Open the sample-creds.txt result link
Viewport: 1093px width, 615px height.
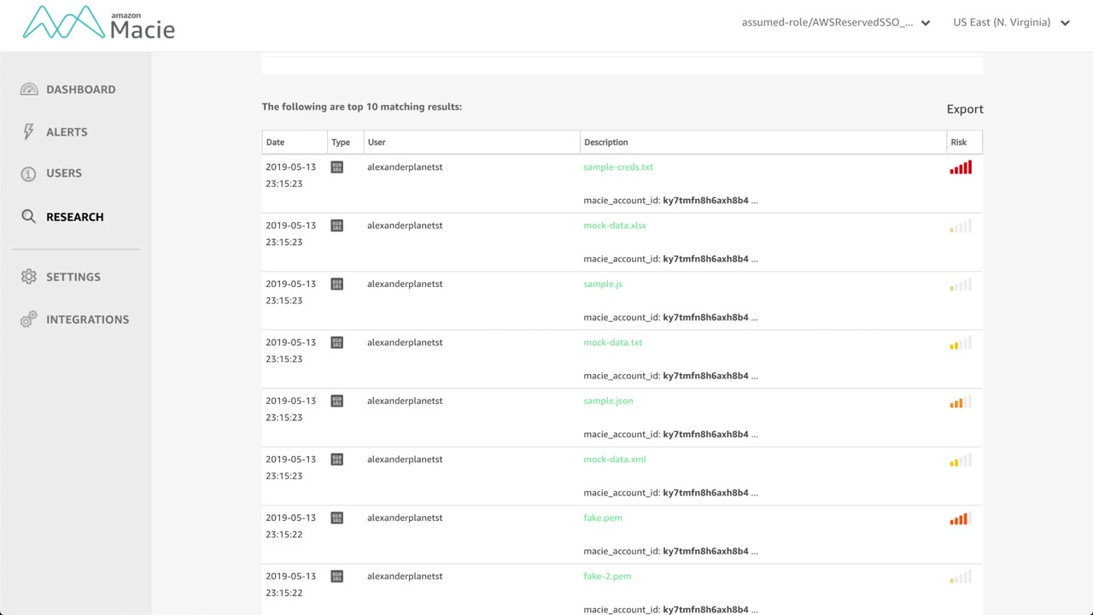coord(618,167)
